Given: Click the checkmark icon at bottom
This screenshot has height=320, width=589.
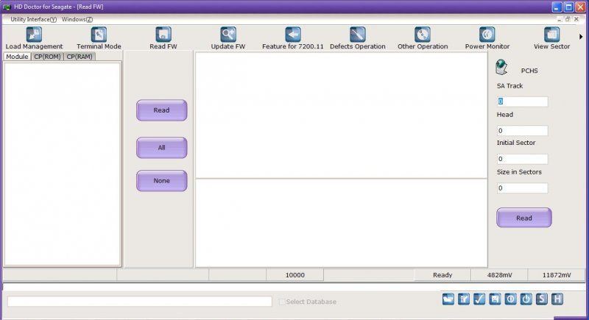Looking at the screenshot, I should 479,299.
